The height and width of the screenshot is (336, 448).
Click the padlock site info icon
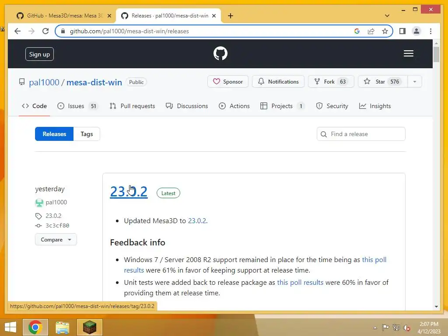tap(63, 31)
